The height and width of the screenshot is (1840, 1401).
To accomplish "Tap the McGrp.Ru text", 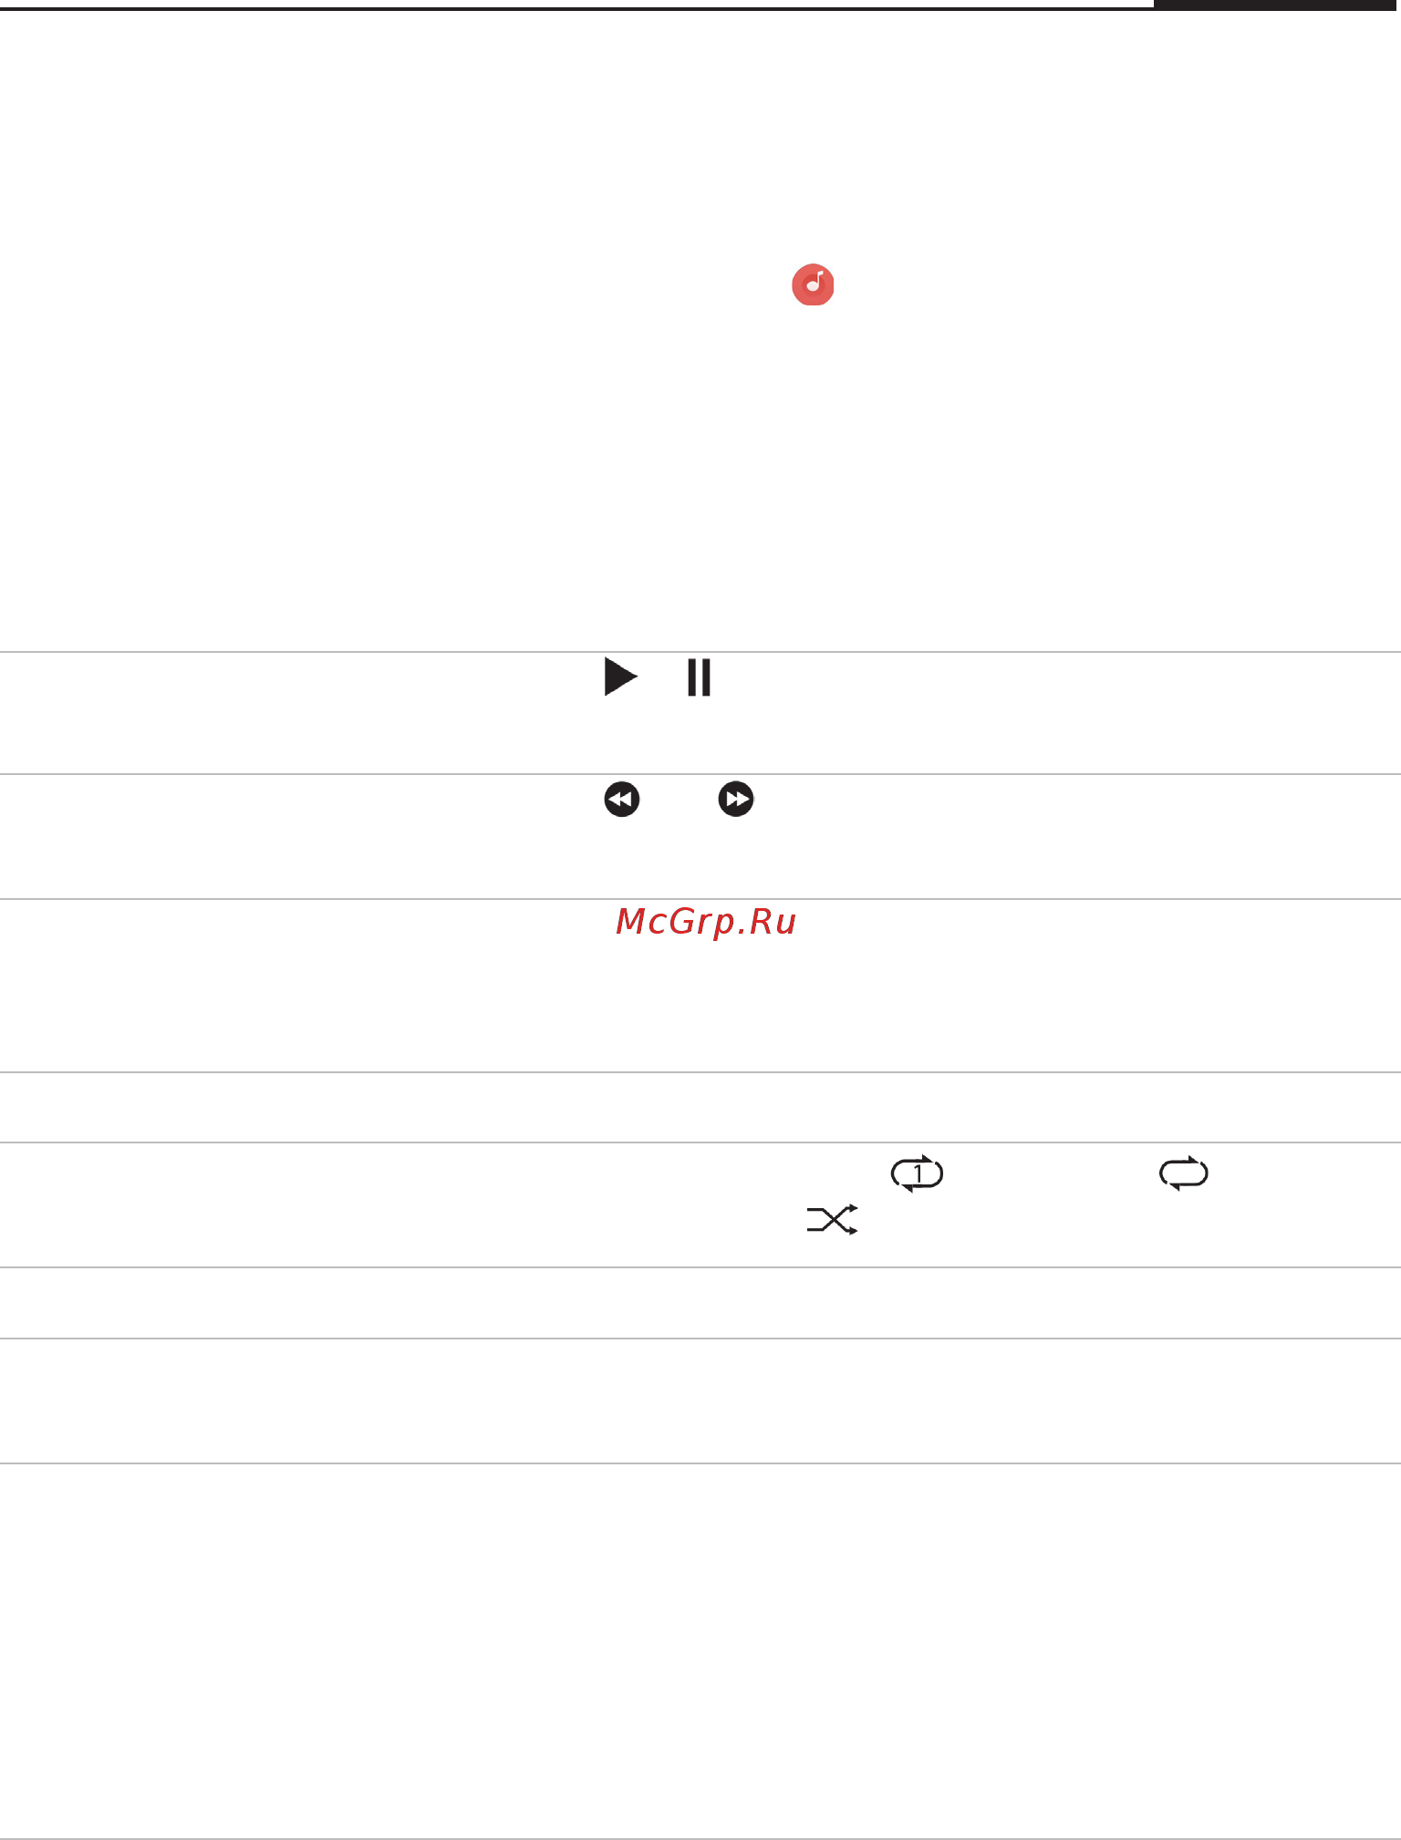I will pos(706,922).
